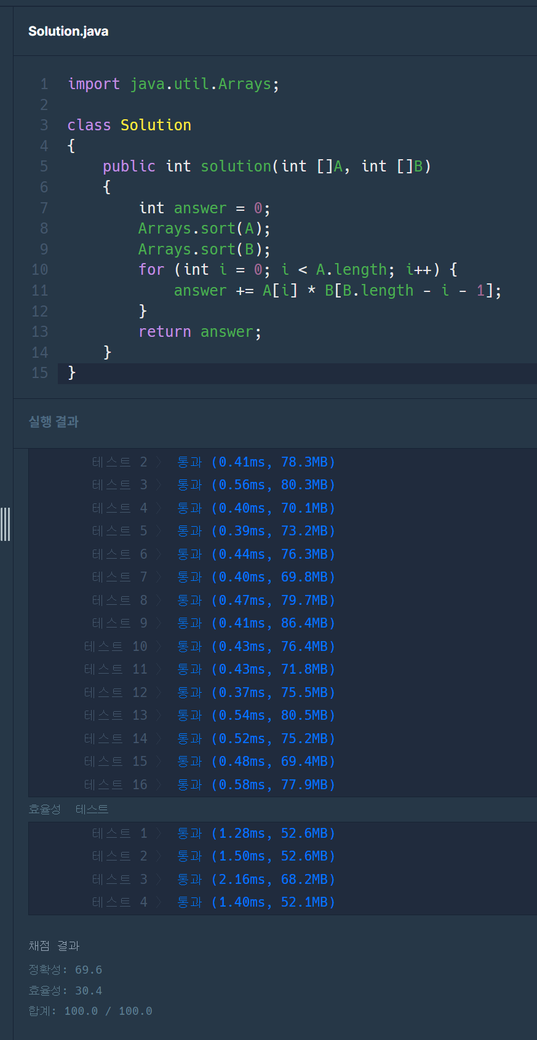Select the Solution.java file tab
The width and height of the screenshot is (537, 1040).
pos(68,31)
